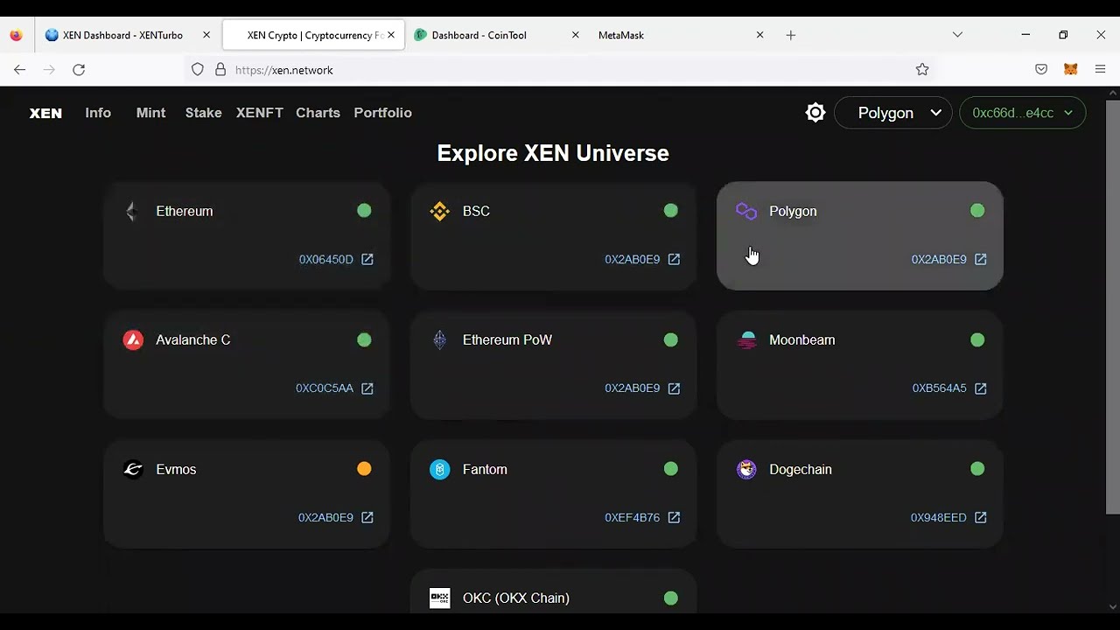Click the Evmos logo icon
Screen dimensions: 1120x630
click(x=133, y=470)
